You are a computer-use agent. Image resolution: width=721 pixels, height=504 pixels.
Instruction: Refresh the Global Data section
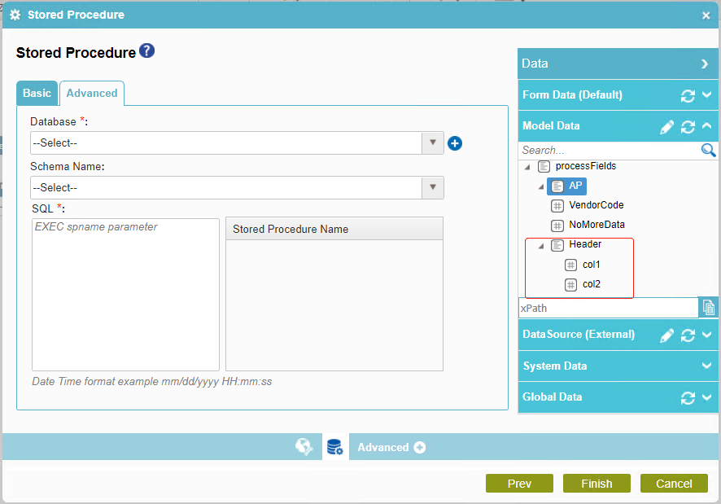[x=688, y=397]
